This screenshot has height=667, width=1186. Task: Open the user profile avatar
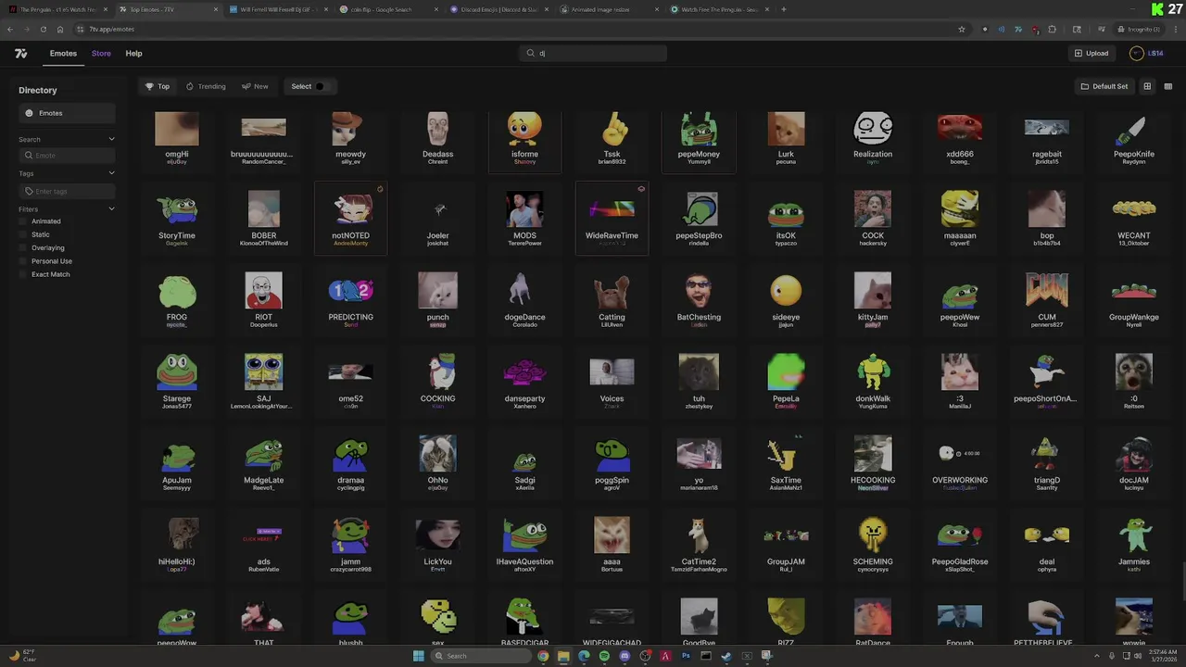tap(1136, 54)
